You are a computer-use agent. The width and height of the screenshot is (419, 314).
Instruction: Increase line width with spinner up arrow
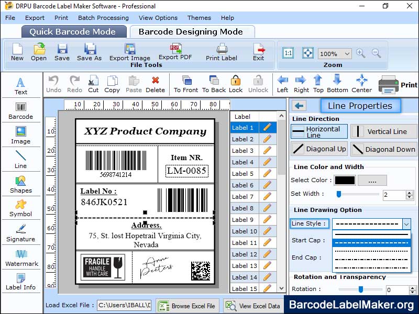click(x=410, y=193)
